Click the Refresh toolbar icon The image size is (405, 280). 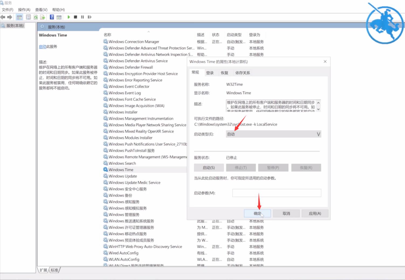coord(36,17)
